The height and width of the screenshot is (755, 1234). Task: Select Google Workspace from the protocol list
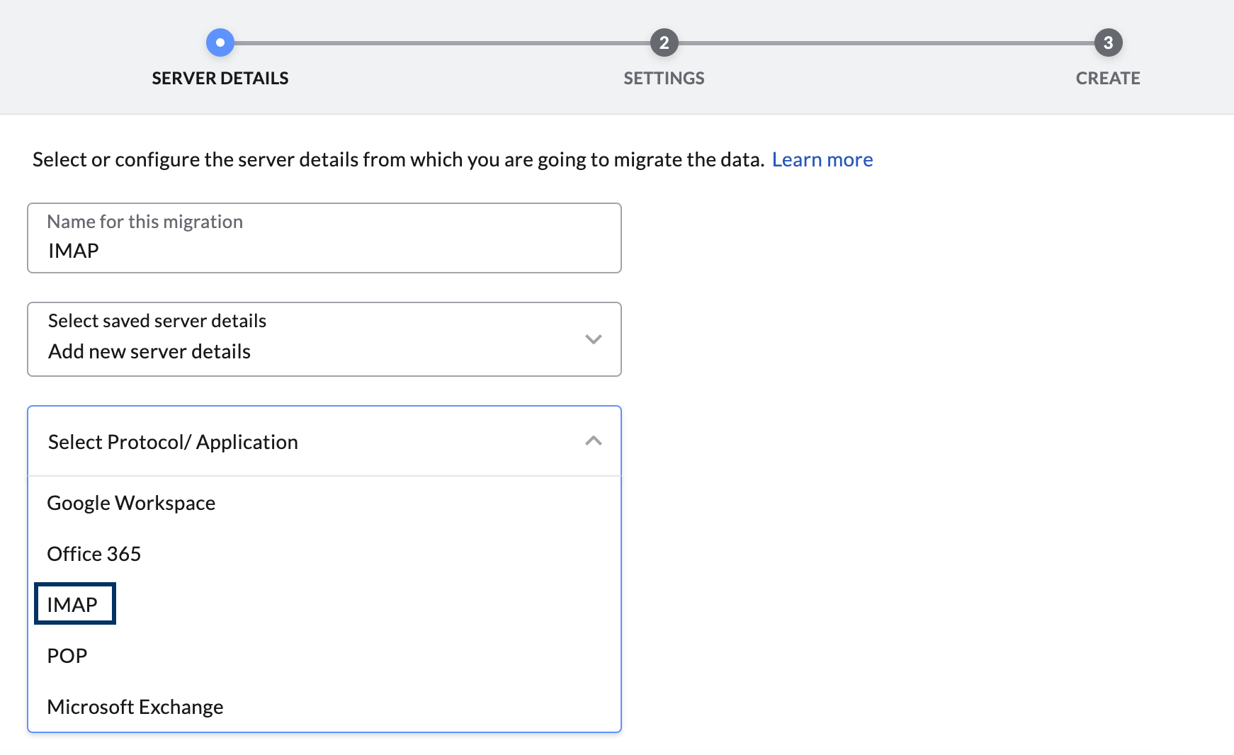[131, 503]
